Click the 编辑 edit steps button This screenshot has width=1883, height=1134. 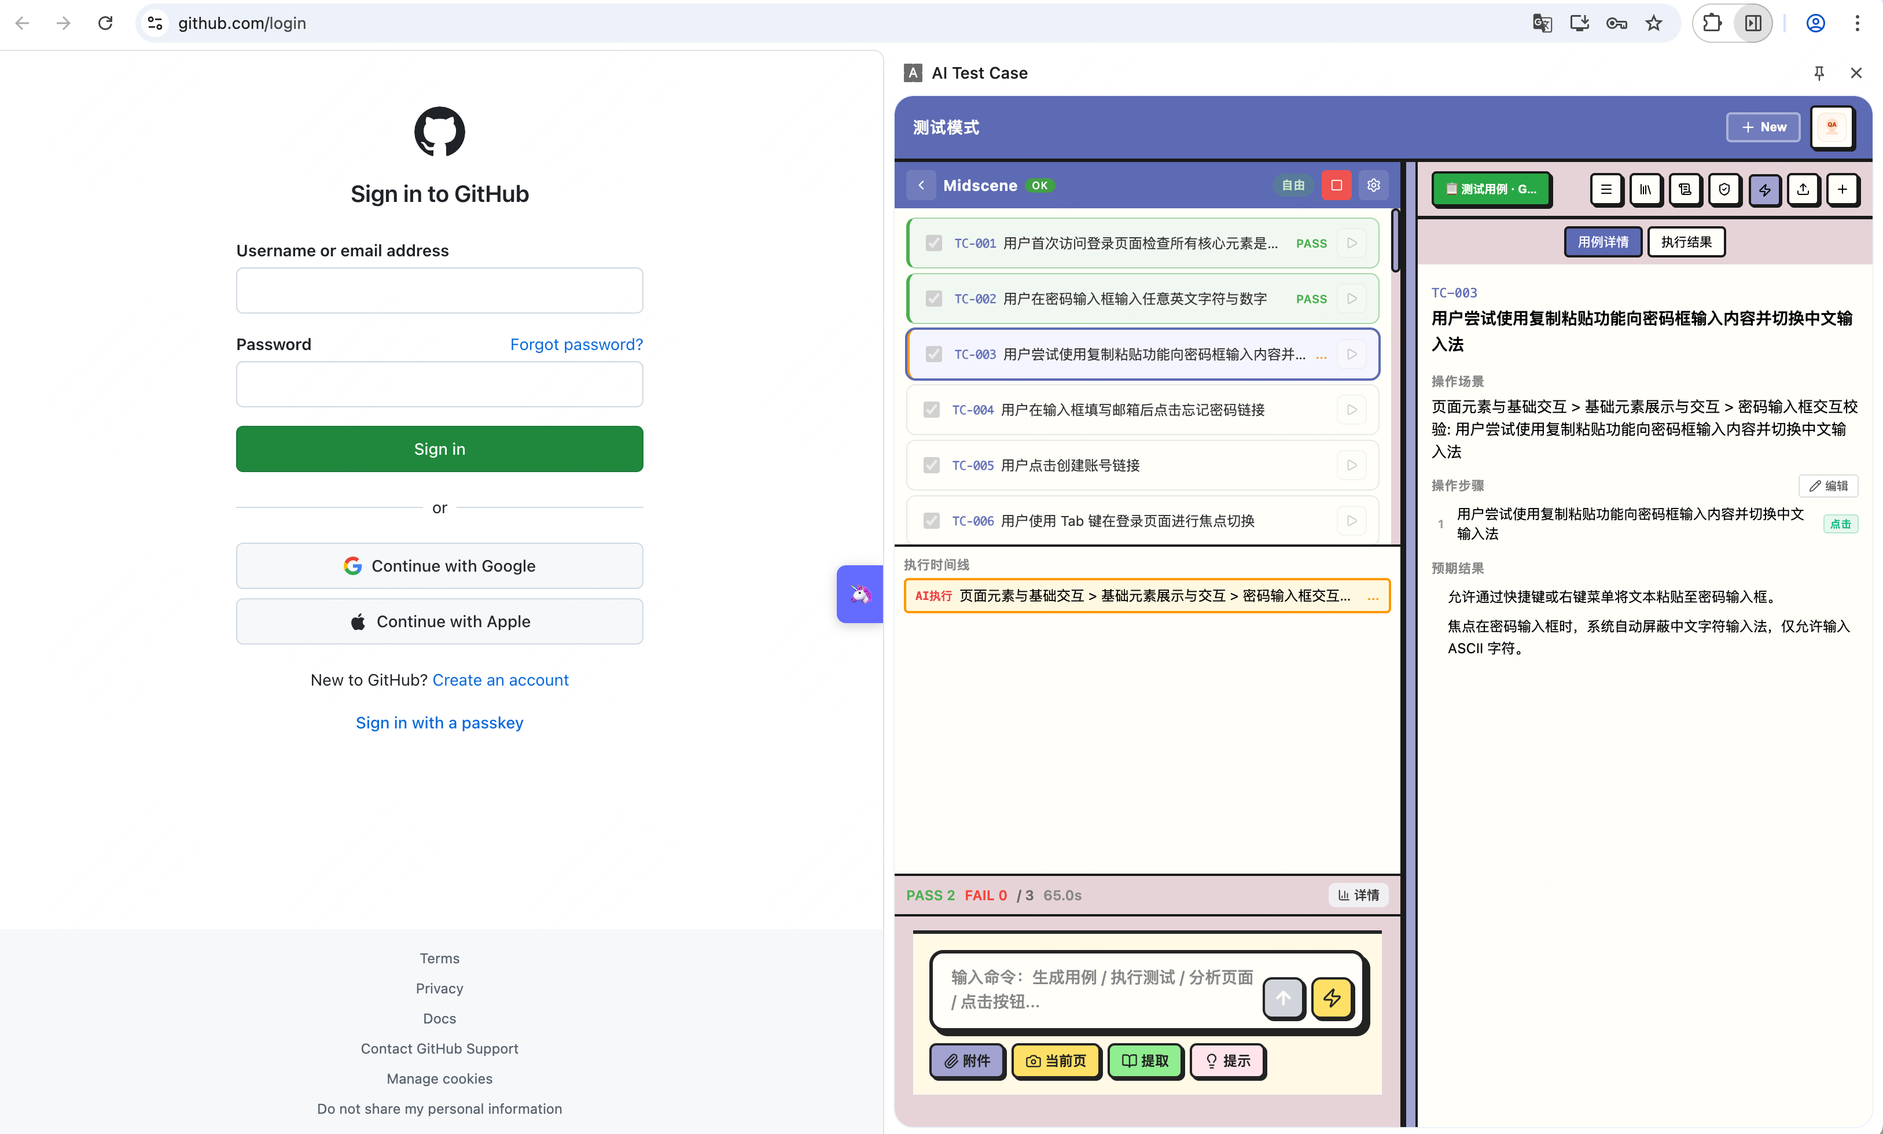(x=1828, y=486)
